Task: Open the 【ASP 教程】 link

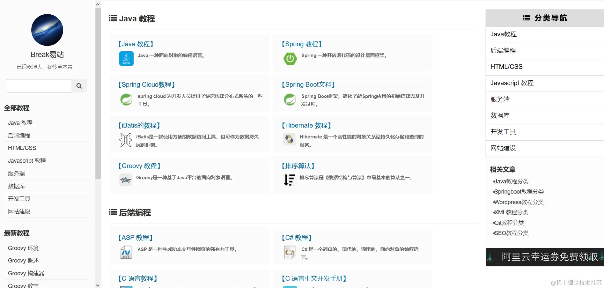Action: pos(135,238)
